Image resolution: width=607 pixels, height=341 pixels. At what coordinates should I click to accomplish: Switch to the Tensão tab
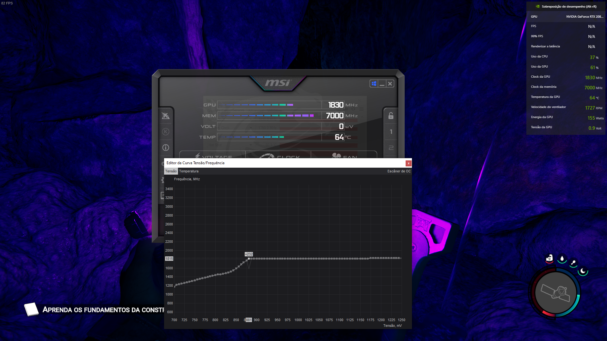pos(171,171)
